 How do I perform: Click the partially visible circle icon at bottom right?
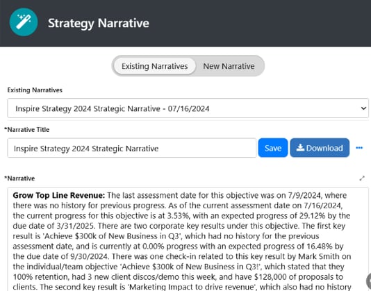point(369,281)
